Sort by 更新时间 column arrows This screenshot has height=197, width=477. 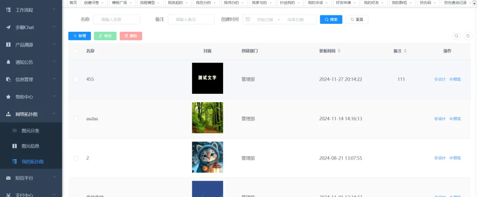(339, 51)
